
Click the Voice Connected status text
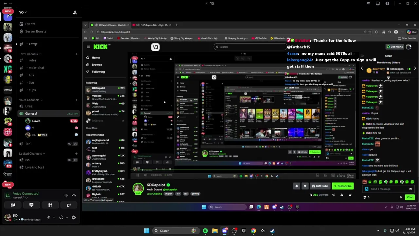point(26,193)
